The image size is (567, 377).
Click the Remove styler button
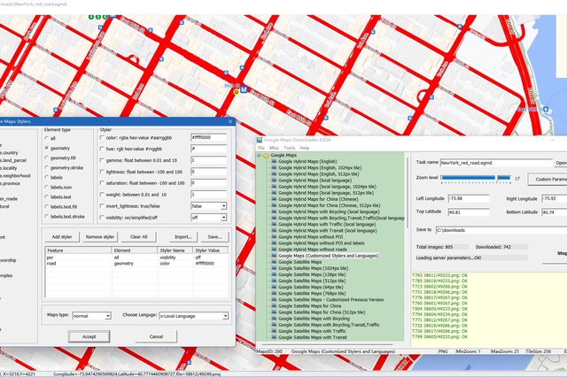point(100,237)
